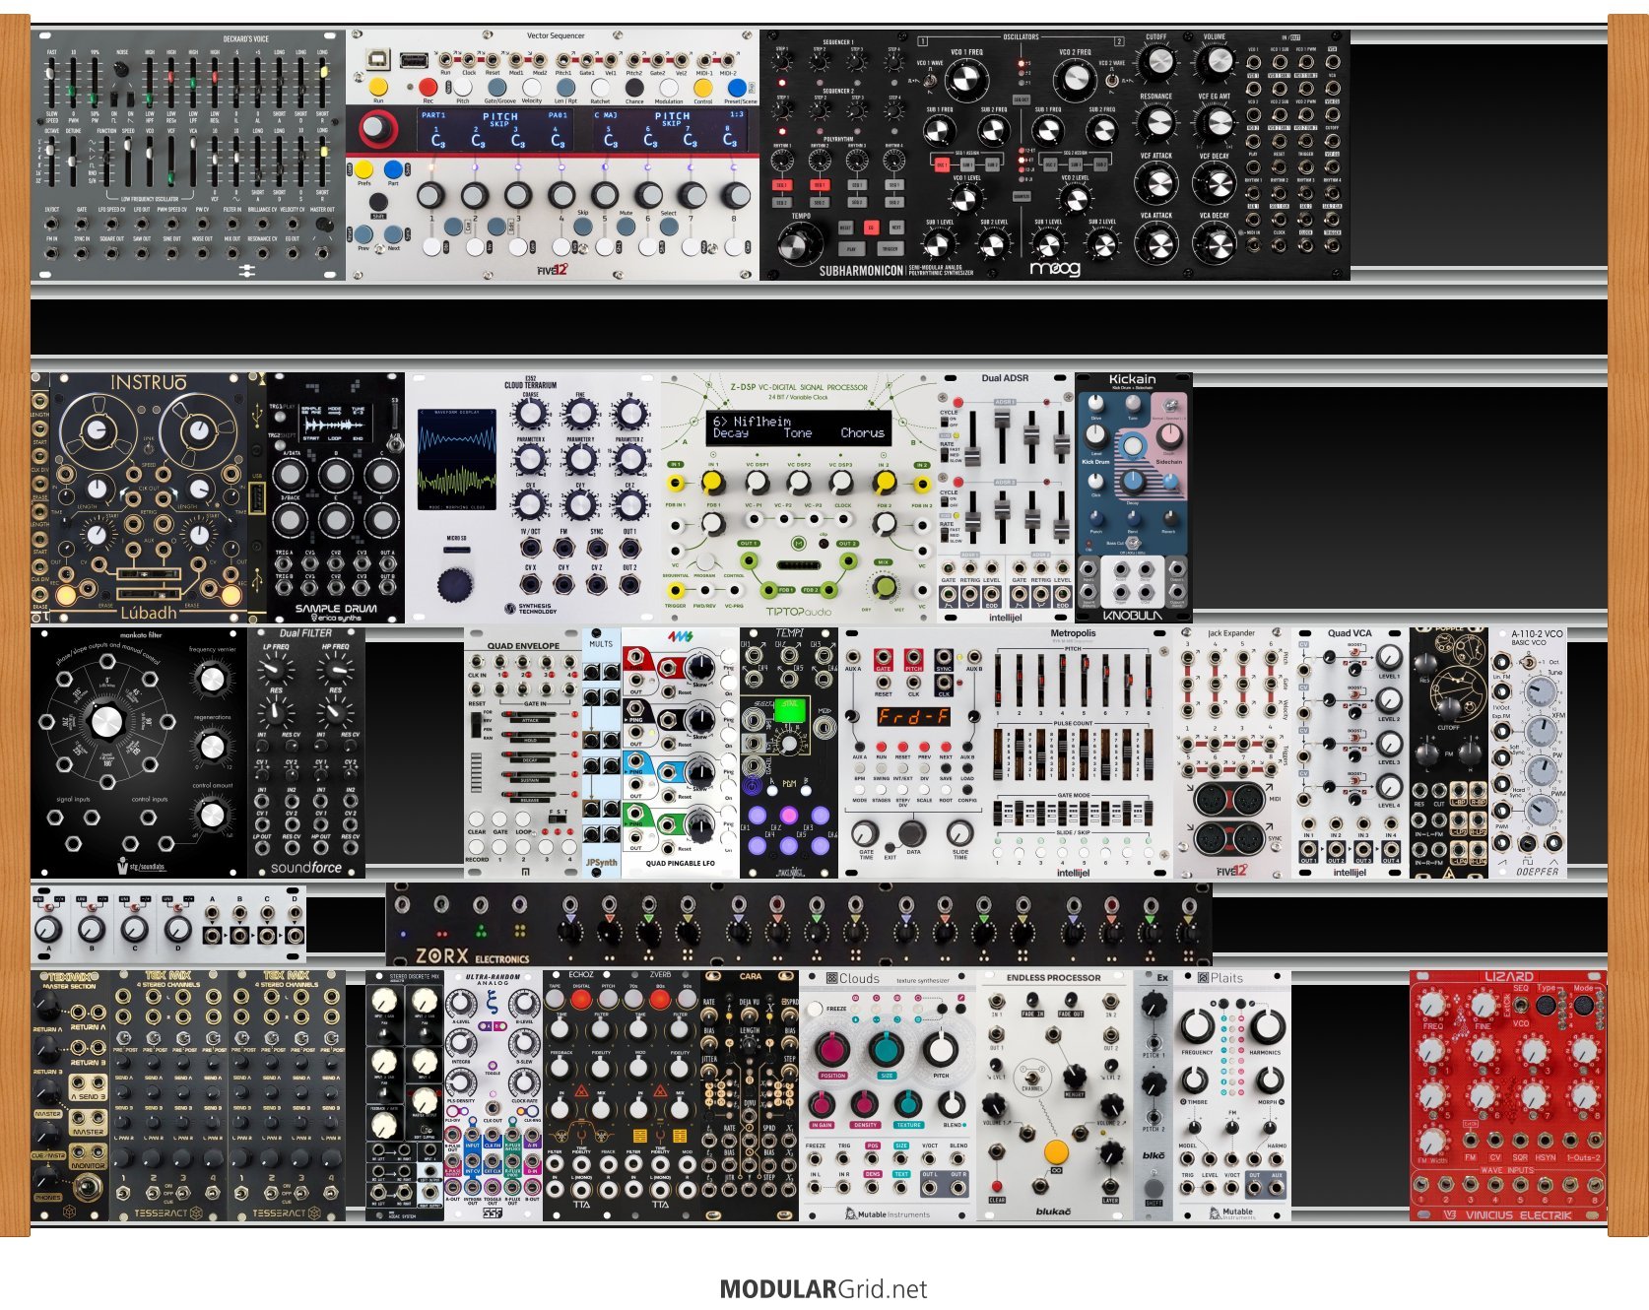Viewport: 1649px width, 1310px height.
Task: Click the Volume knob on Subharmonicon
Action: tap(1216, 62)
